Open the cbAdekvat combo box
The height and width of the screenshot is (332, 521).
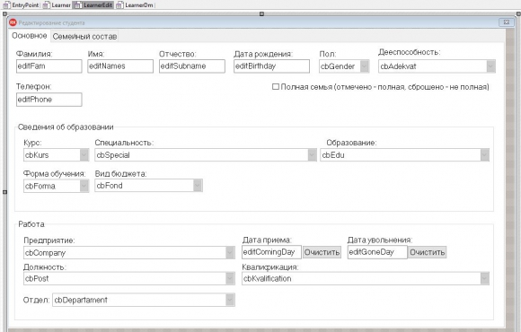[x=437, y=66]
